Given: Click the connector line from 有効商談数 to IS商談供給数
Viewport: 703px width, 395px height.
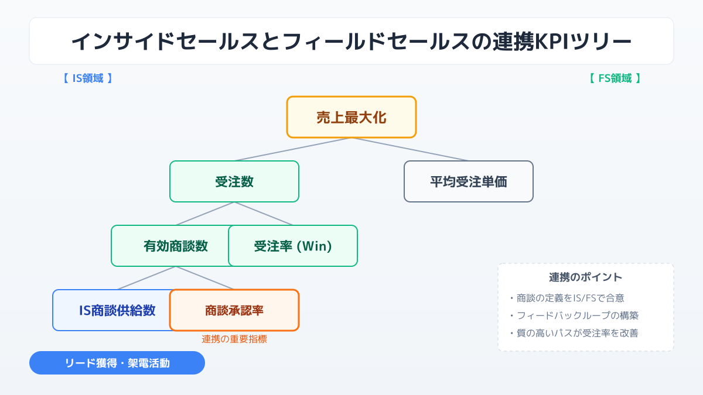Looking at the screenshot, I should click(146, 278).
